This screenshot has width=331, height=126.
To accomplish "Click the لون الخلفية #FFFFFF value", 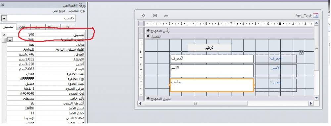I will [x=21, y=79].
